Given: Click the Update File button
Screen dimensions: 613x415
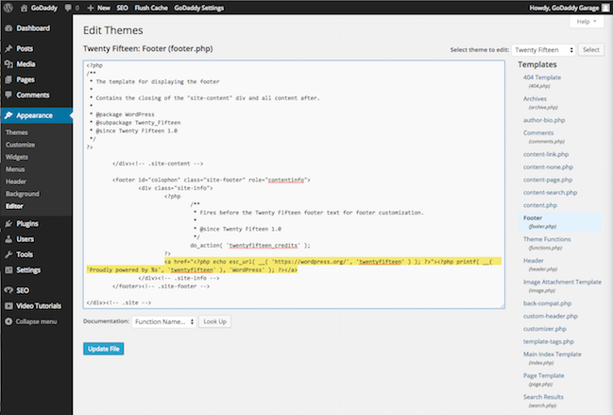Looking at the screenshot, I should click(x=104, y=349).
